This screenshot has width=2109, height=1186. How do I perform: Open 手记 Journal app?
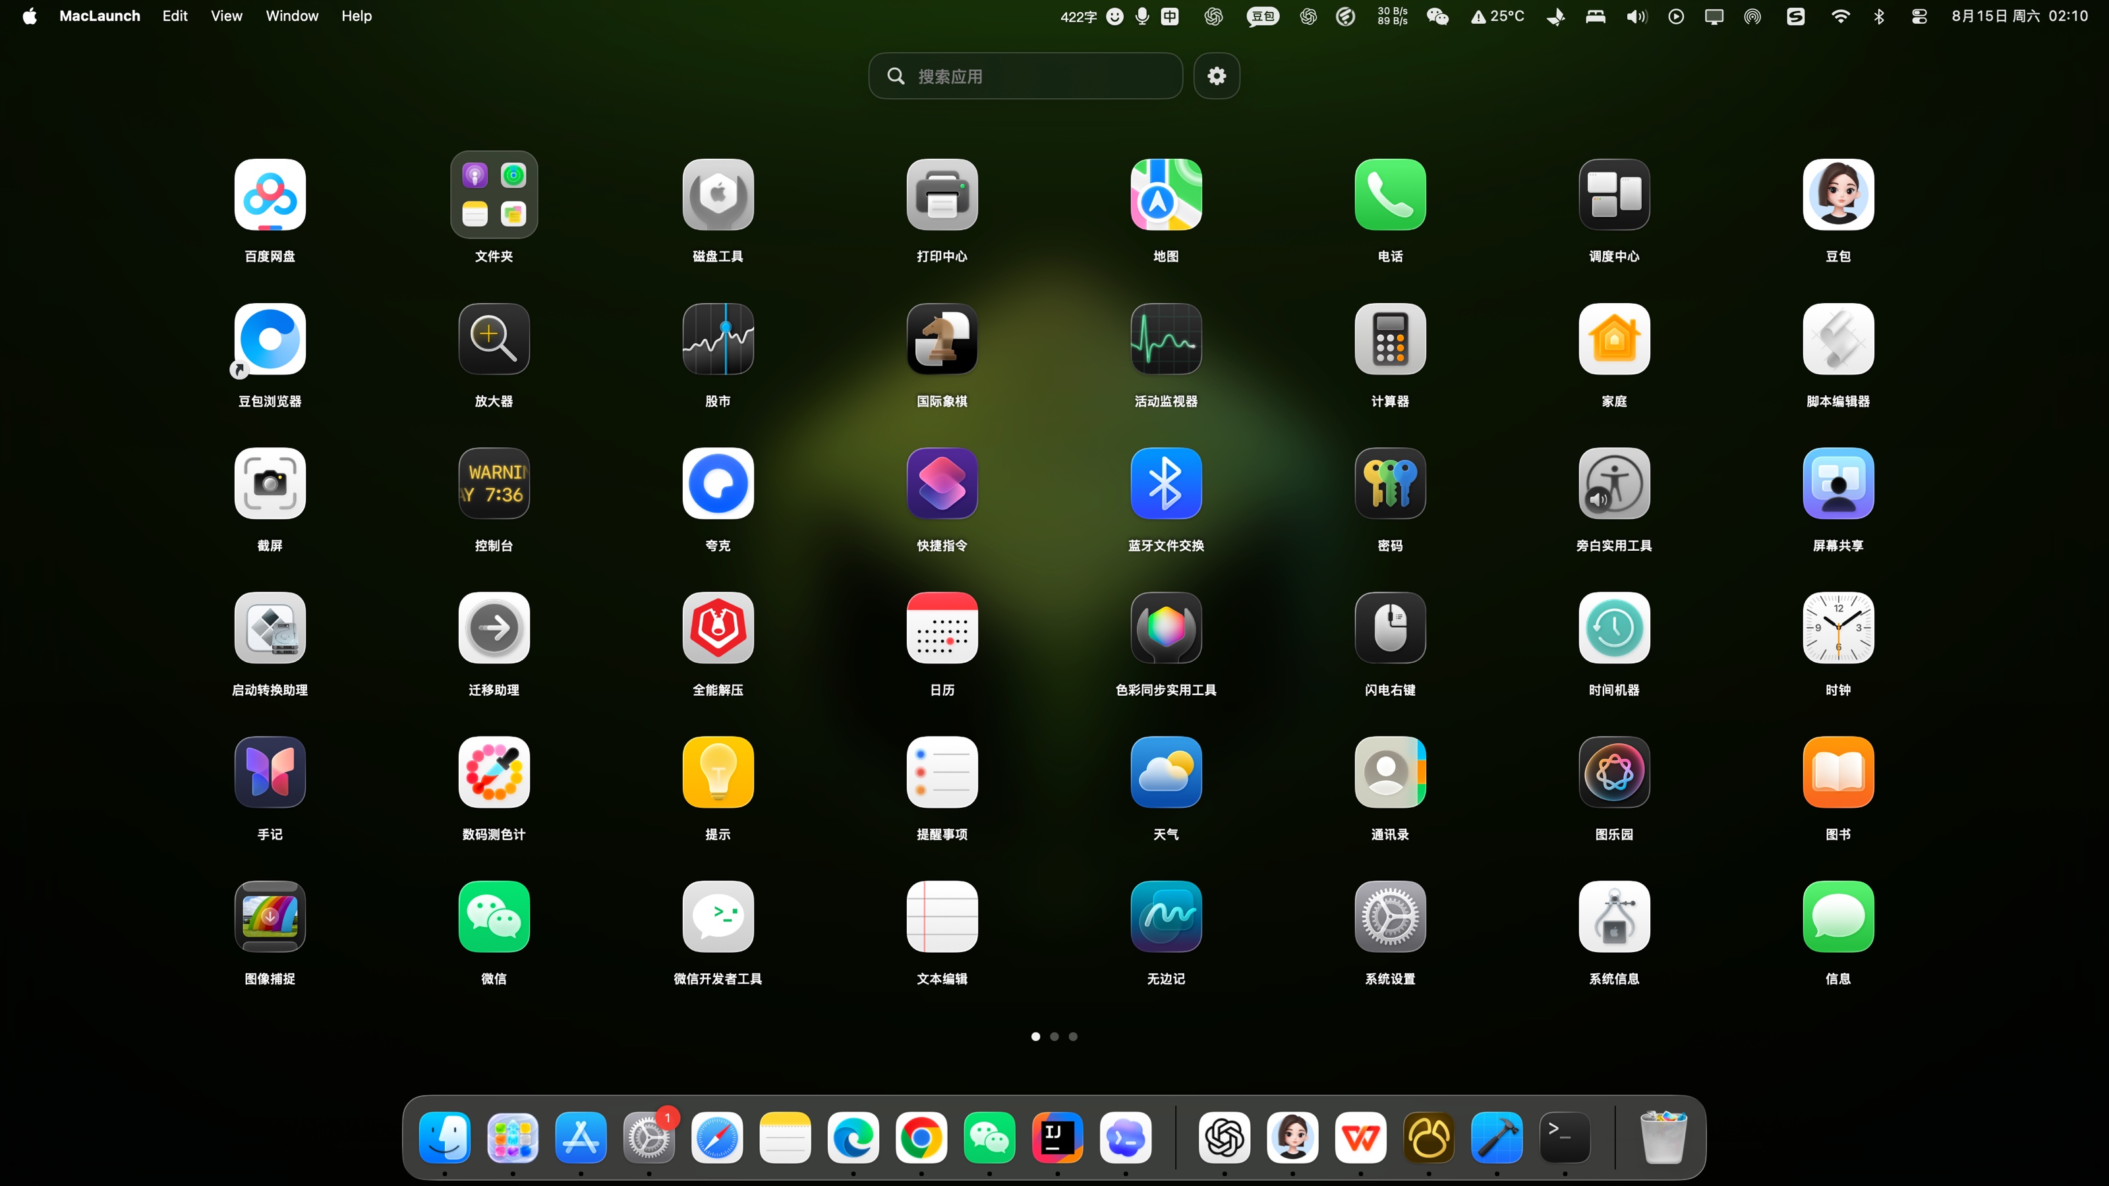[270, 773]
